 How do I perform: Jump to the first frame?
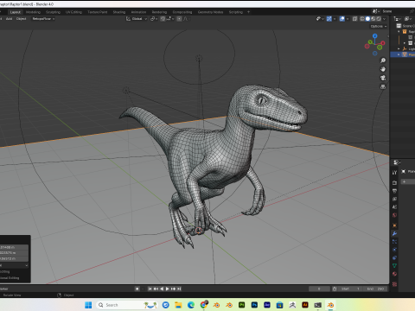tap(150, 289)
